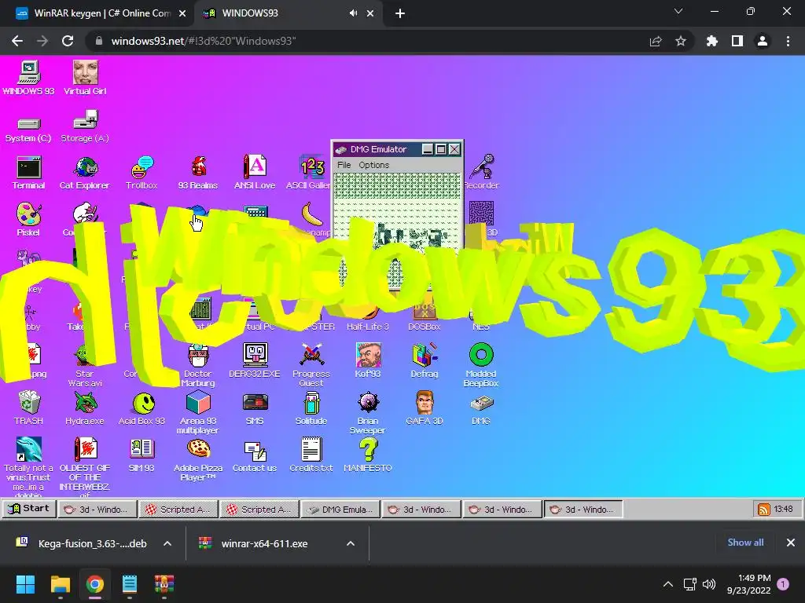Switch to DMG Emula... taskbar item
805x603 pixels.
click(340, 509)
